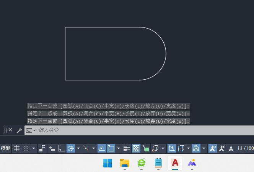Viewport: 254px width, 172px height.
Task: Toggle transparency checkerboard icon
Action: 136,148
